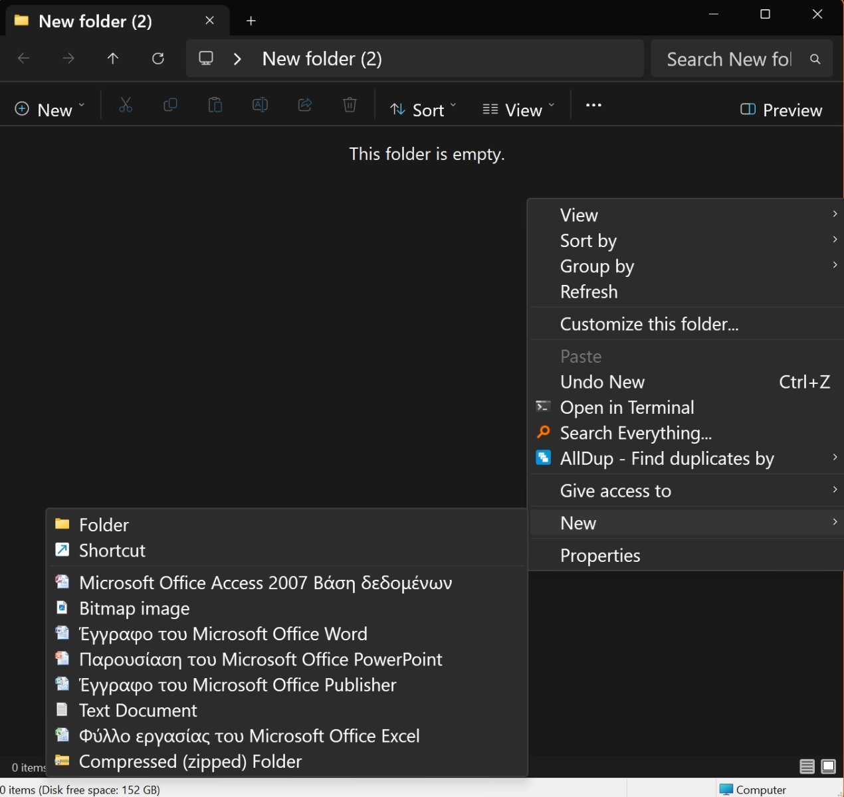Click the Paste clipboard icon in toolbar
Screen dimensions: 844x797
pos(215,105)
